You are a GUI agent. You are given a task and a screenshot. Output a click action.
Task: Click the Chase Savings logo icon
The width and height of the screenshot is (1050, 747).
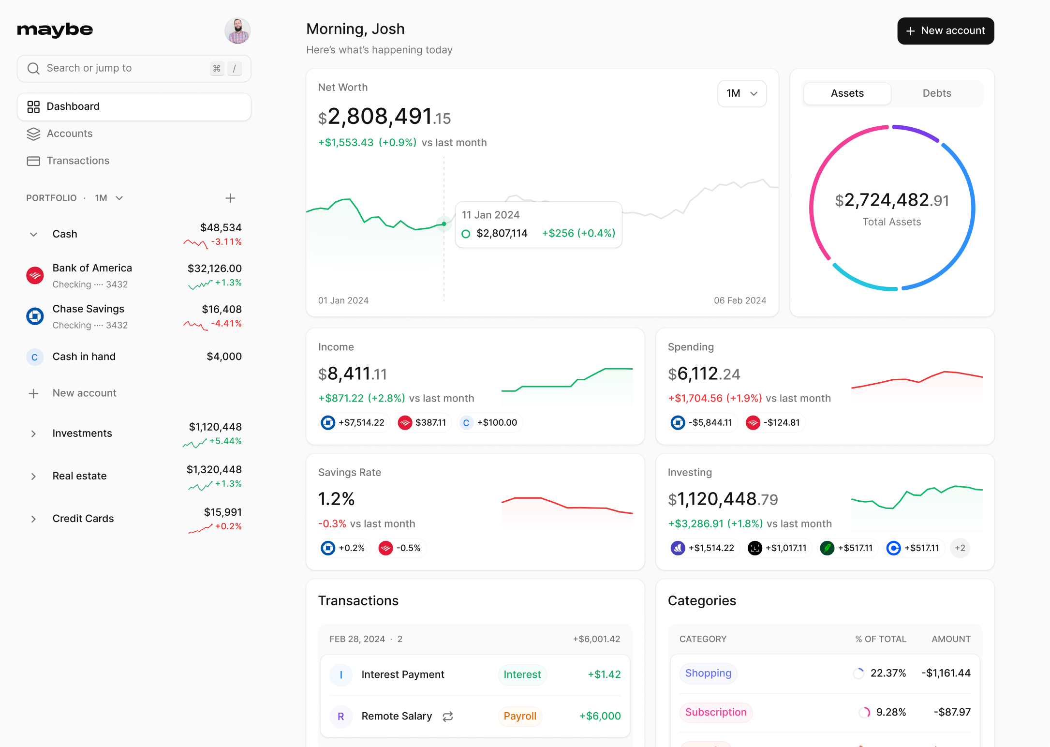(x=35, y=316)
